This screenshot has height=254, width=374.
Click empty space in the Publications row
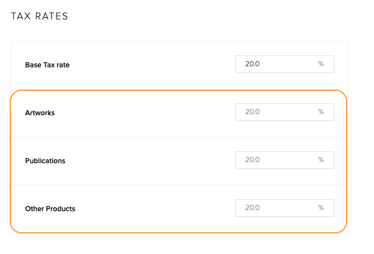click(x=154, y=161)
